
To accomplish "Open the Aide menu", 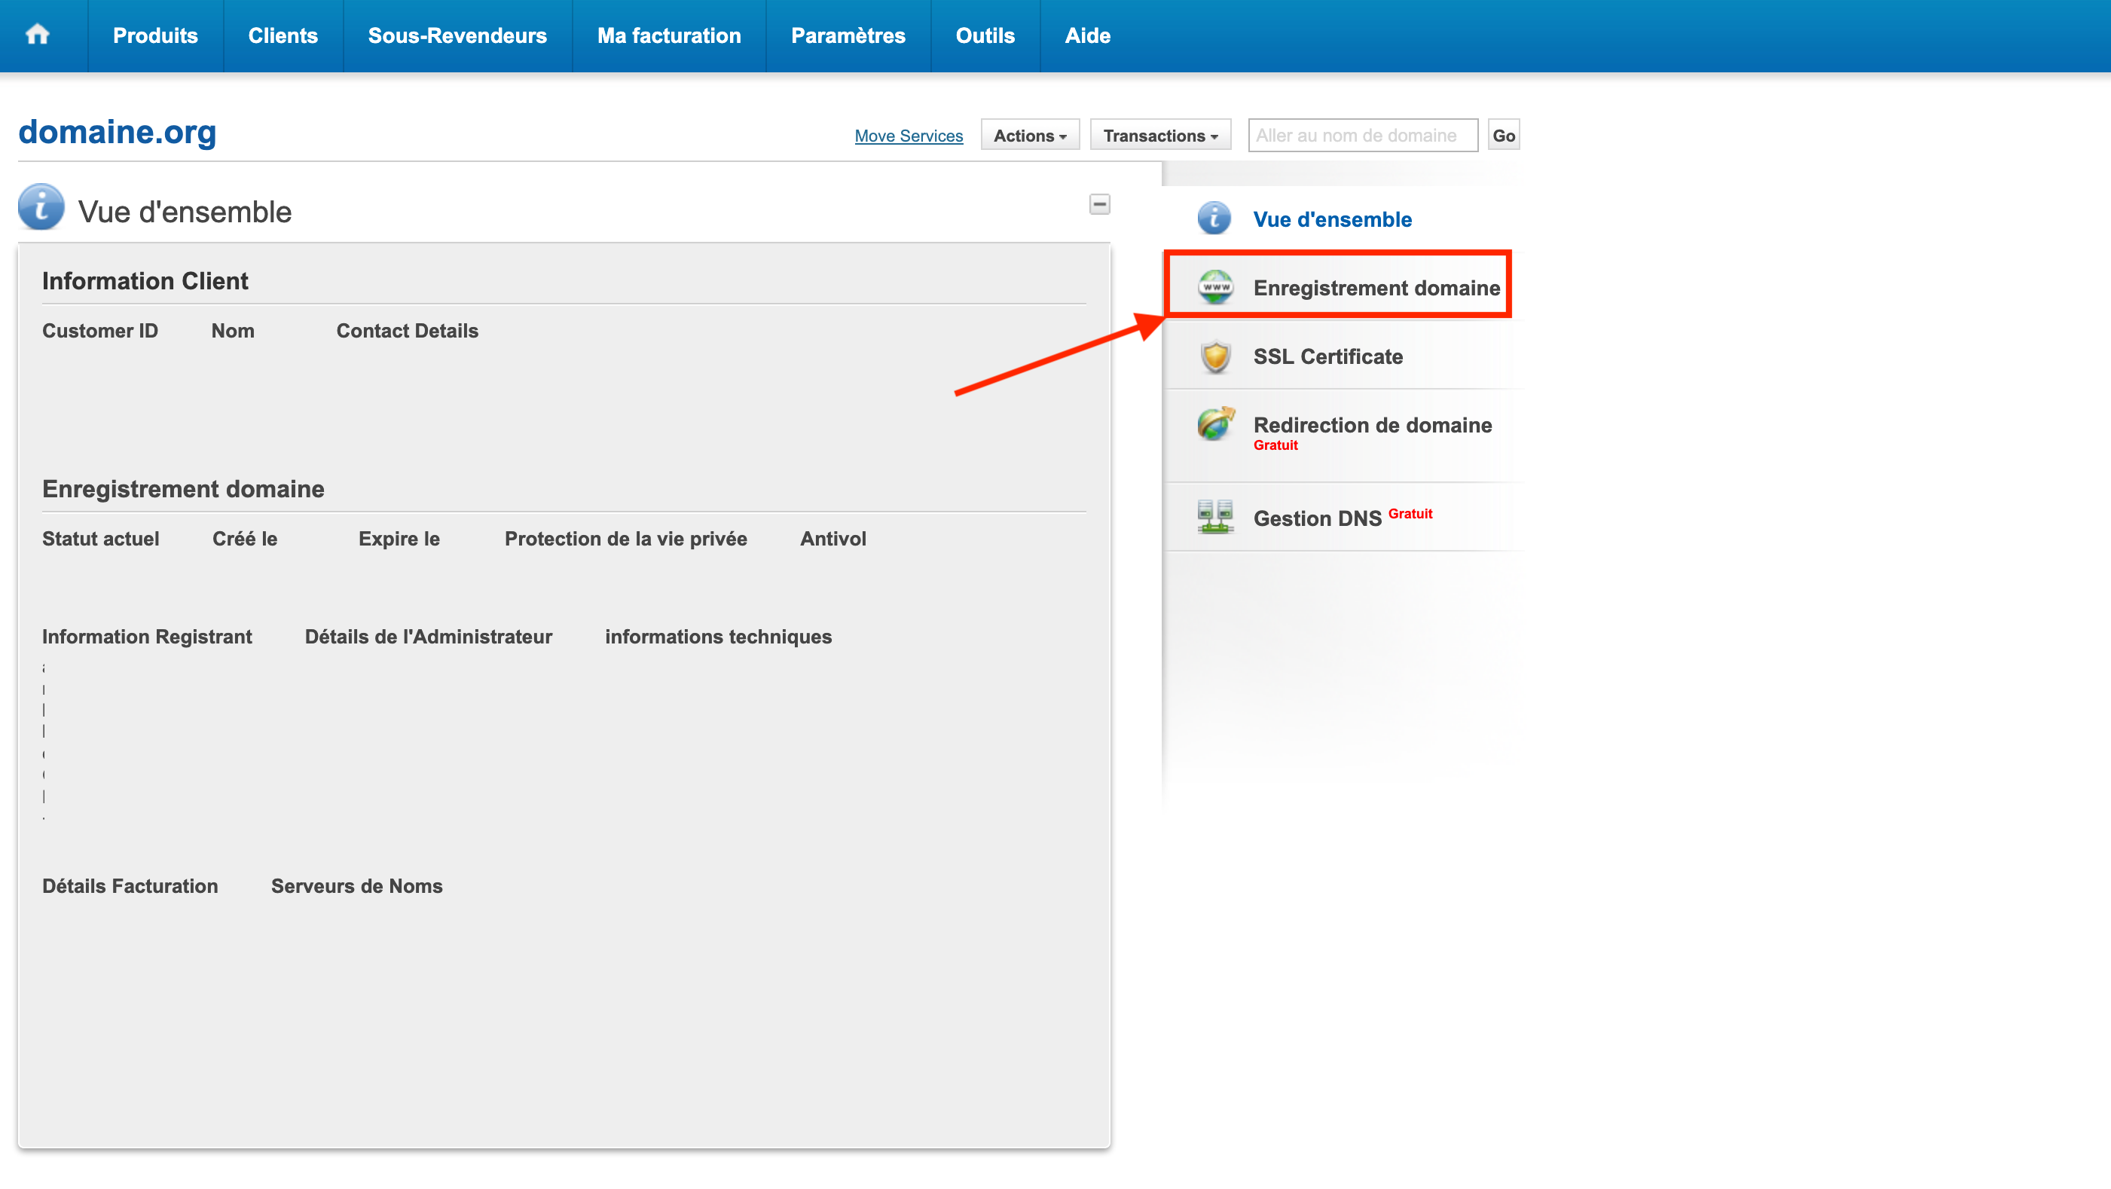I will [1087, 36].
